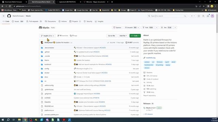Switch to the Klipper documentation browser tab
Viewport: 218px width, 122px height.
tap(96, 2)
